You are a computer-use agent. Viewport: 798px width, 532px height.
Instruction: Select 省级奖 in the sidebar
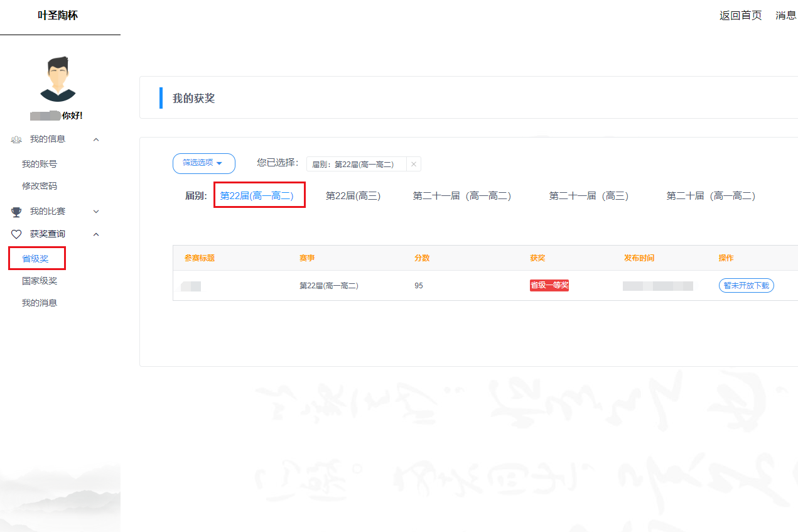[35, 259]
